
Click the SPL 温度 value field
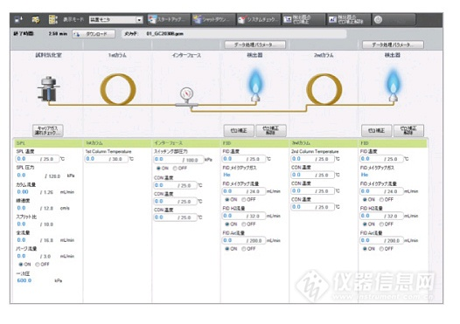click(38, 159)
